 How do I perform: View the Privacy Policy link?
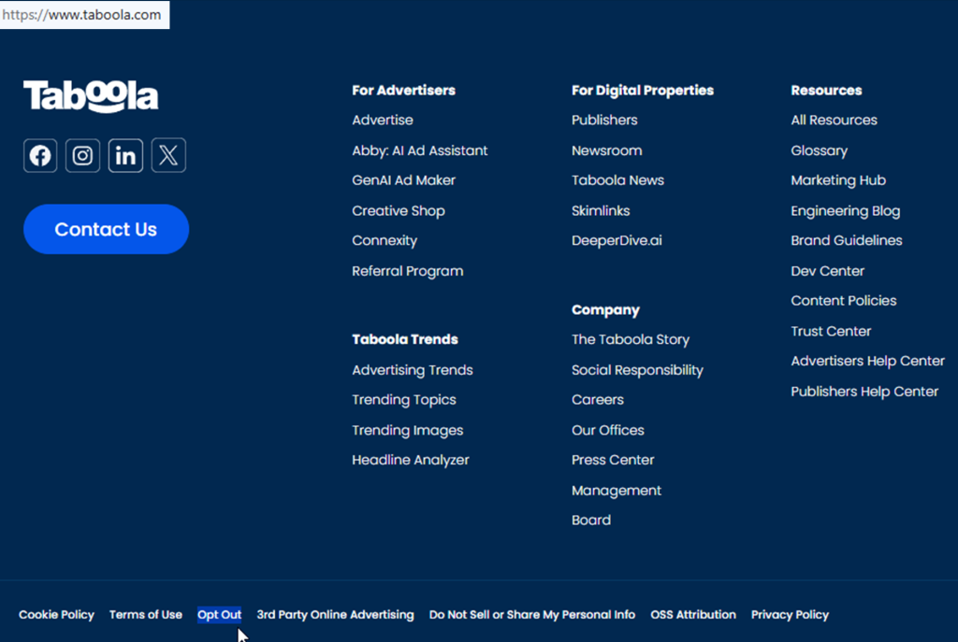pos(790,615)
